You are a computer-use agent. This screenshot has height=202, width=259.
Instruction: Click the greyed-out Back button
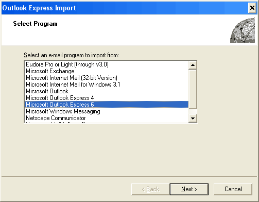(150, 189)
